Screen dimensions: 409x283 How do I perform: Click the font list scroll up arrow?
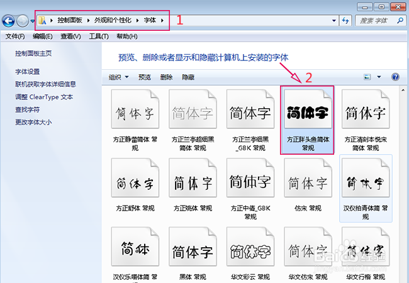click(403, 90)
